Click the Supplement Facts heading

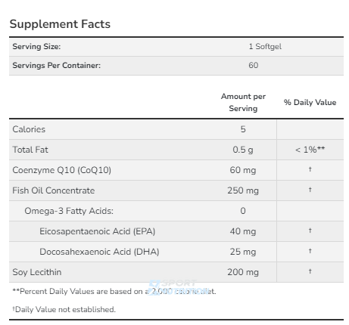pyautogui.click(x=60, y=24)
